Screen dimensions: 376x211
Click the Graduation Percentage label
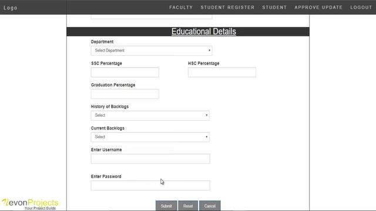click(x=113, y=85)
